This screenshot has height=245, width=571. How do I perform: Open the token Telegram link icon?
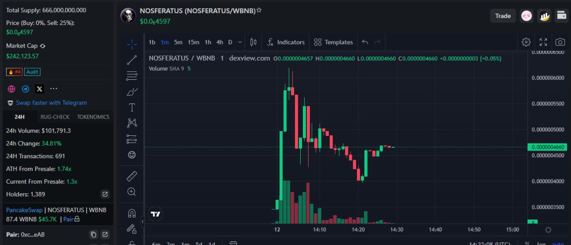tap(26, 89)
